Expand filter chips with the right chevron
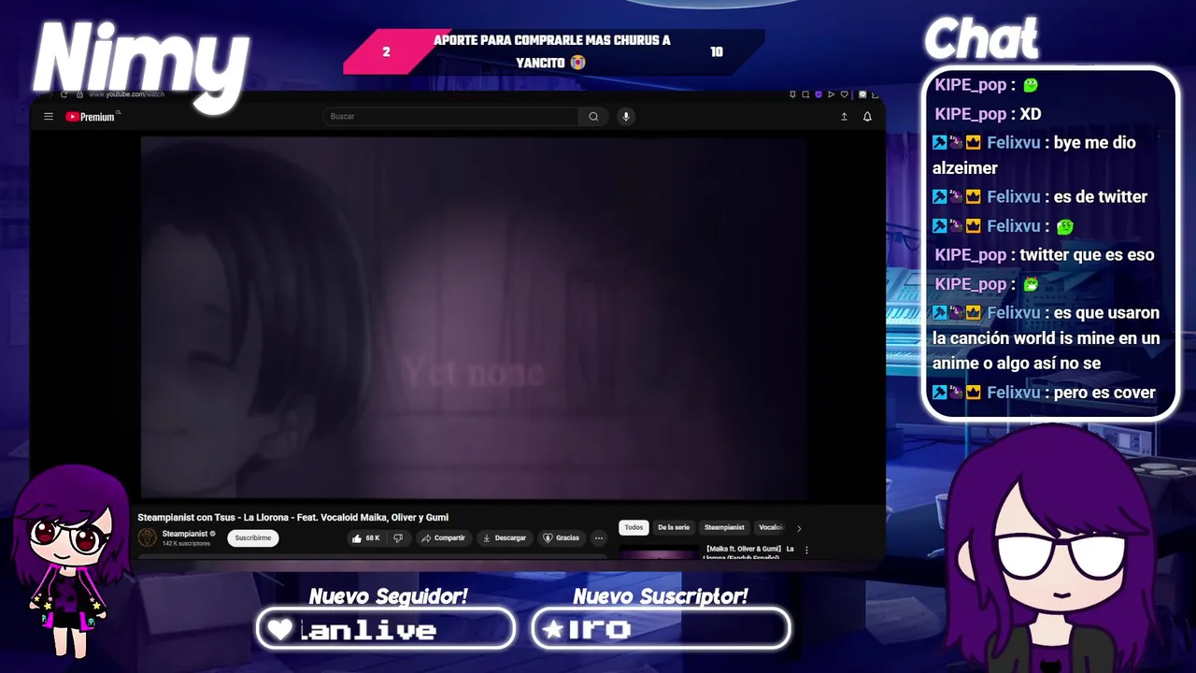Viewport: 1196px width, 673px height. 799,529
